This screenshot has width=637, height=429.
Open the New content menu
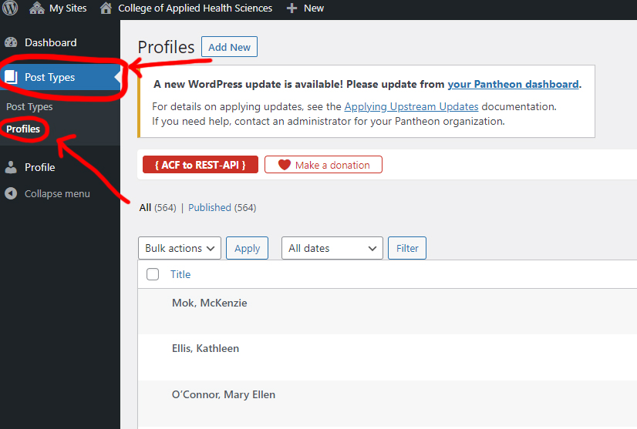305,8
